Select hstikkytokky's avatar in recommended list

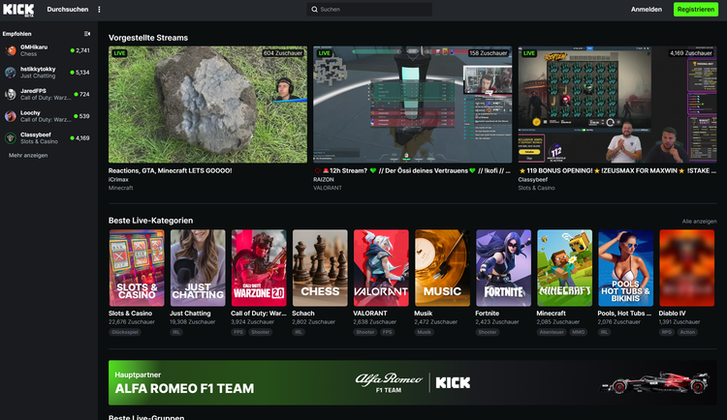(x=12, y=72)
